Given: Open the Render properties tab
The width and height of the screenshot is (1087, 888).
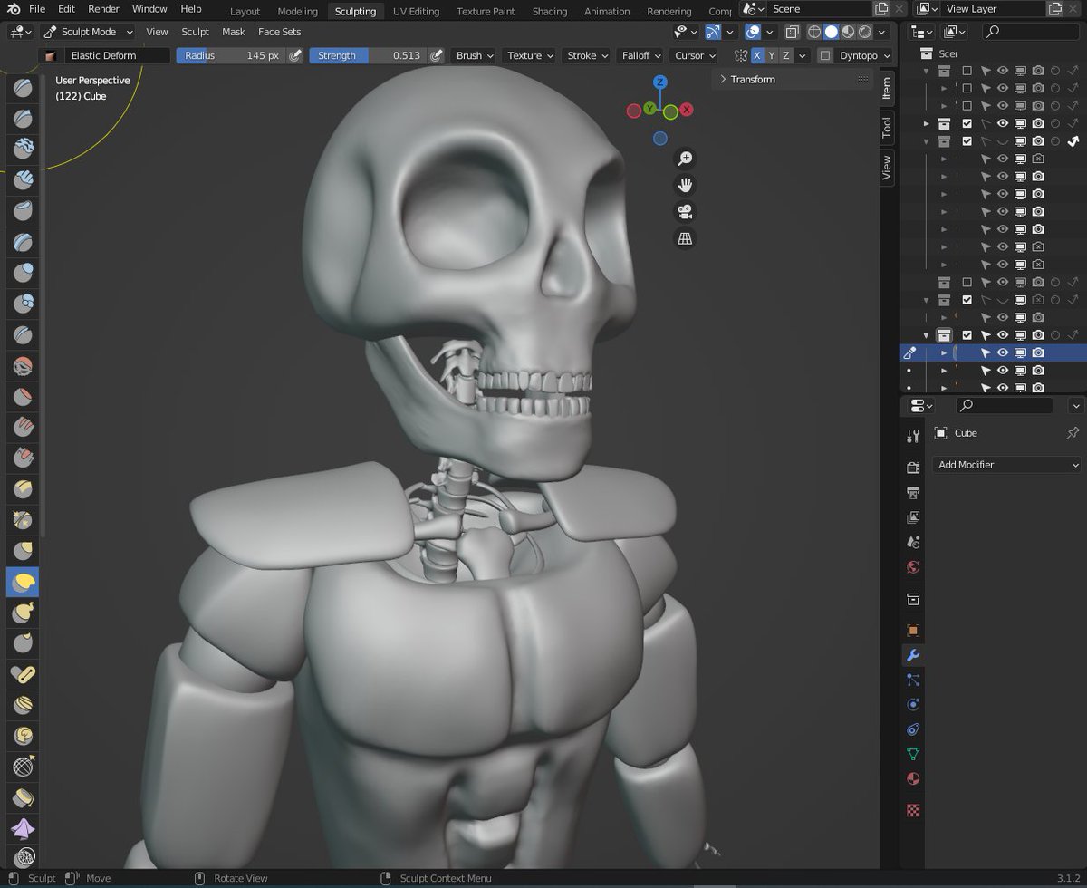Looking at the screenshot, I should (913, 468).
